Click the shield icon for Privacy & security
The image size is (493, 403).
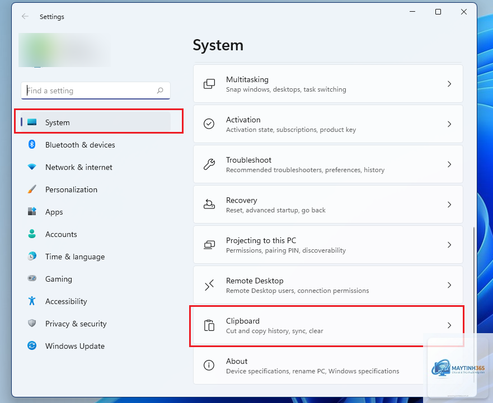32,323
